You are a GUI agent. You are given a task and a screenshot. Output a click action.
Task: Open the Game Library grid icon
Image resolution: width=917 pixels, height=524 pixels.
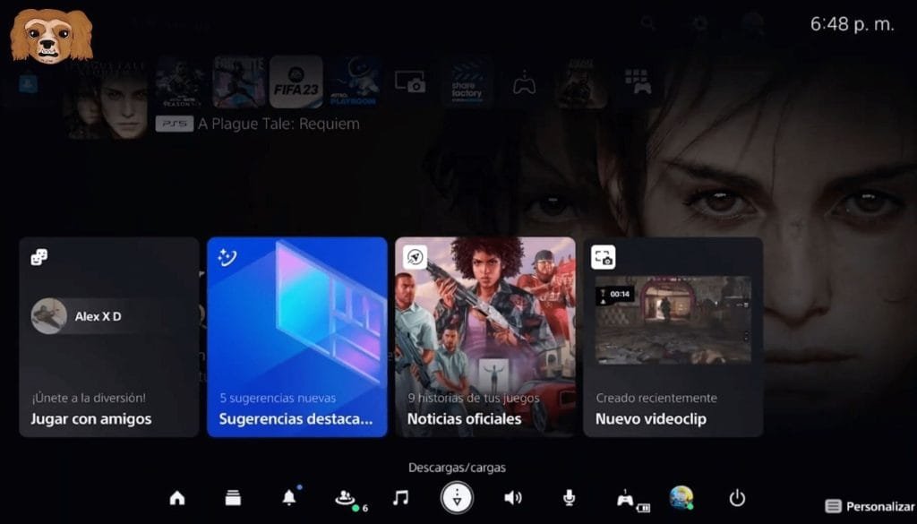(638, 82)
